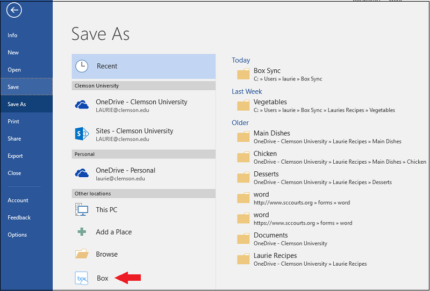Screen dimensions: 430x291
Task: Select Save in the sidebar
Action: [x=26, y=87]
